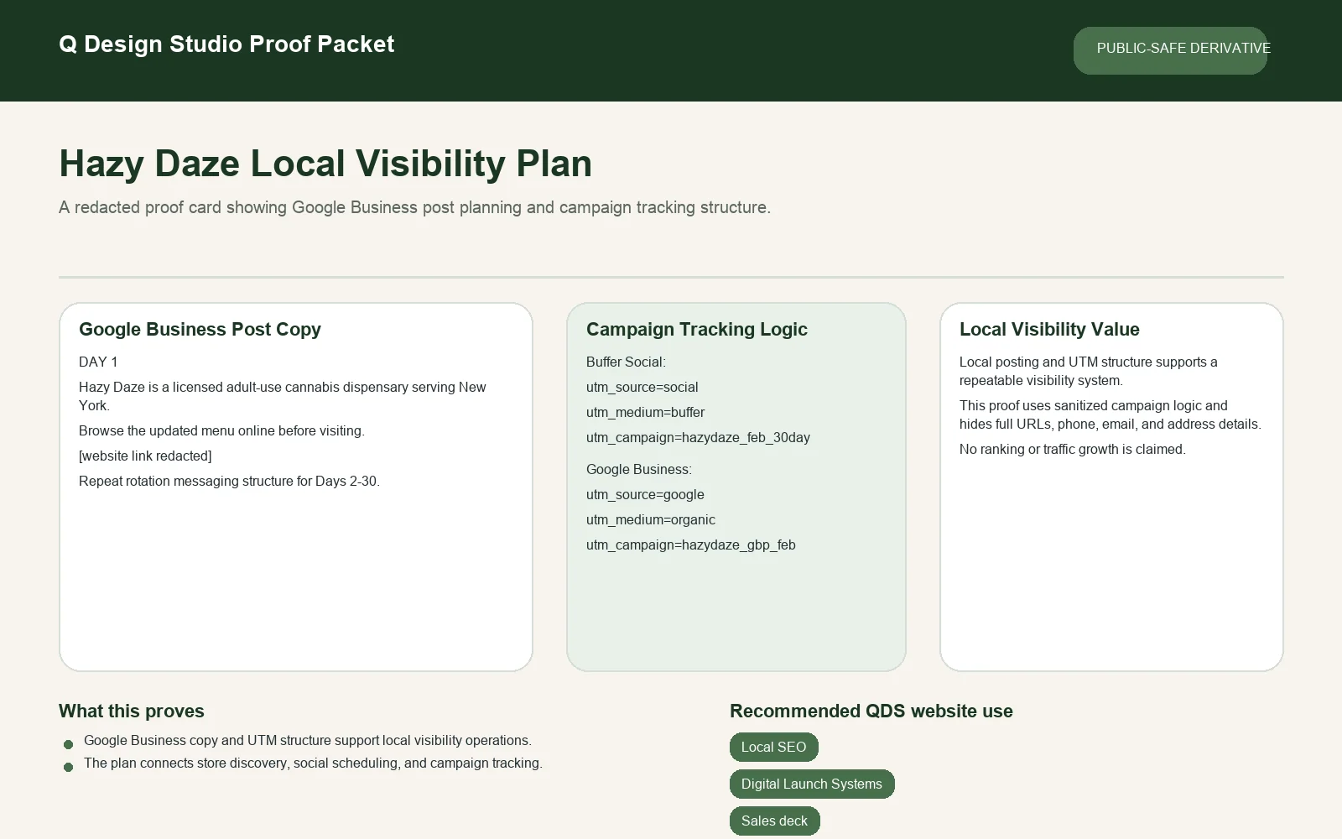The image size is (1342, 839).
Task: Click the Local Visibility Value heading
Action: point(1049,329)
